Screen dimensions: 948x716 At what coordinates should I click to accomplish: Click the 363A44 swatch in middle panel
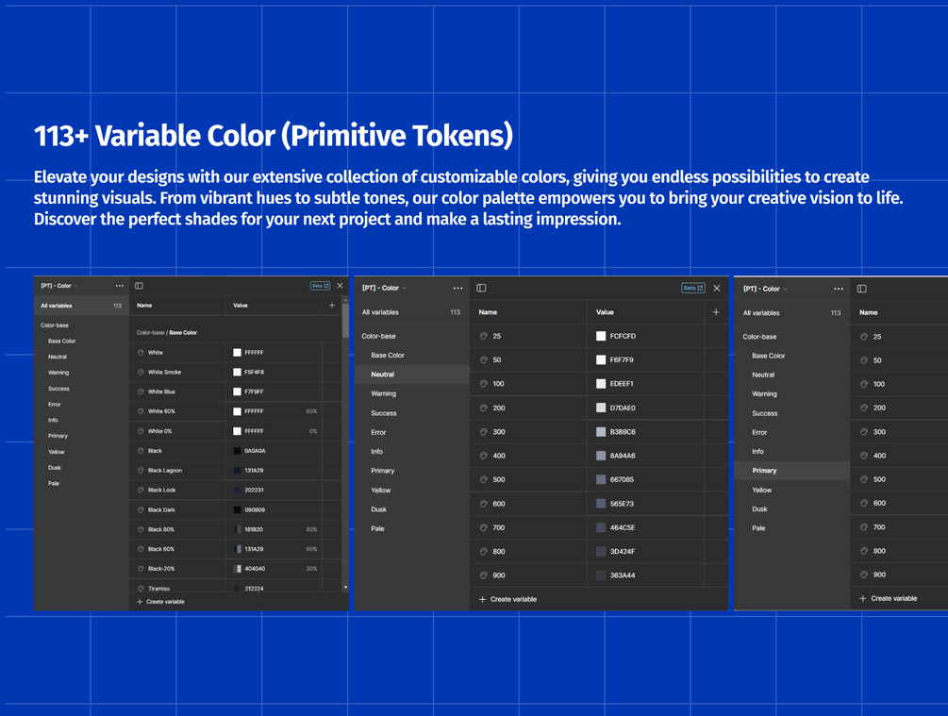point(601,575)
